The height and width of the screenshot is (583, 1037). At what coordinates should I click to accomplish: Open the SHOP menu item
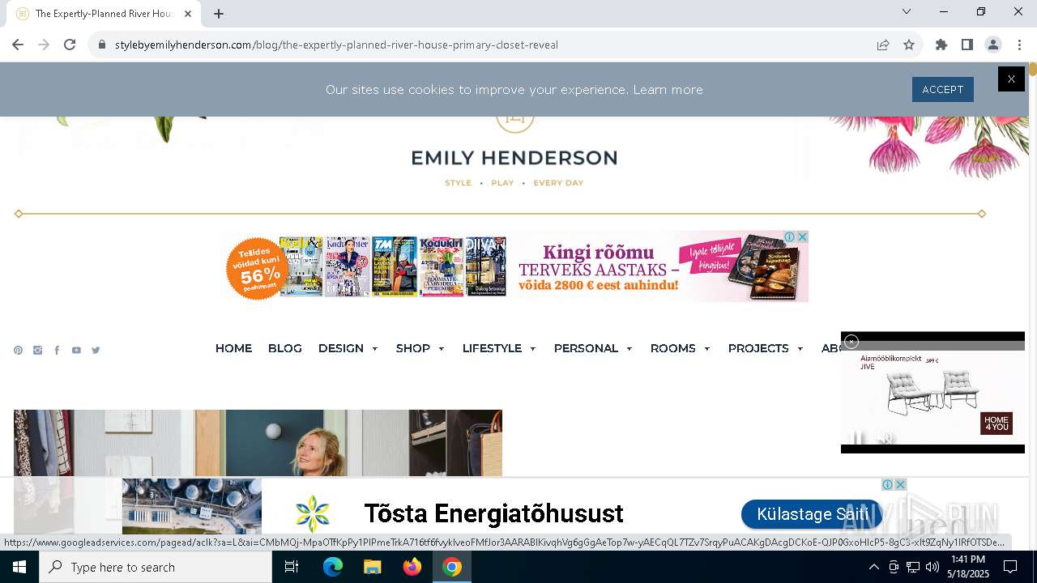tap(413, 348)
